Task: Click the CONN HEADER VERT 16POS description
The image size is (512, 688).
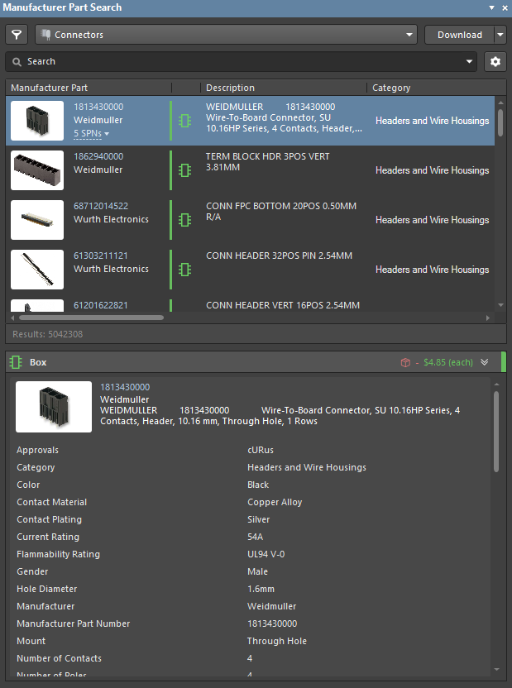Action: pyautogui.click(x=283, y=305)
